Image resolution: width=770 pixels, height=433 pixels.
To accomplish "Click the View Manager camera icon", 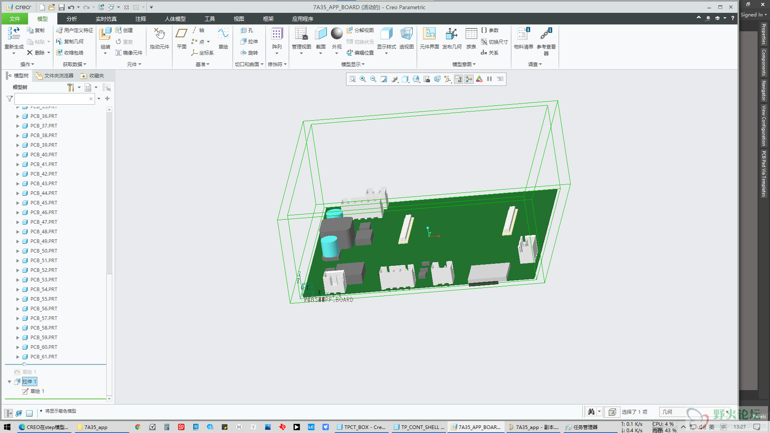I will (x=427, y=79).
